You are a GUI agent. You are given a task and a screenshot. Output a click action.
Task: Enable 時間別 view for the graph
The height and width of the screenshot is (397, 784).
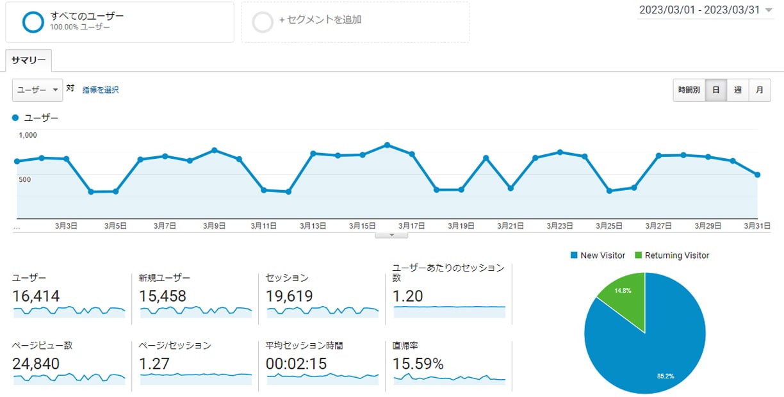(689, 90)
